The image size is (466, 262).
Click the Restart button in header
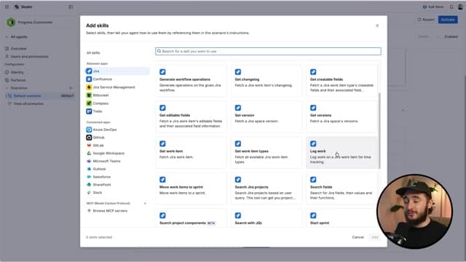425,20
